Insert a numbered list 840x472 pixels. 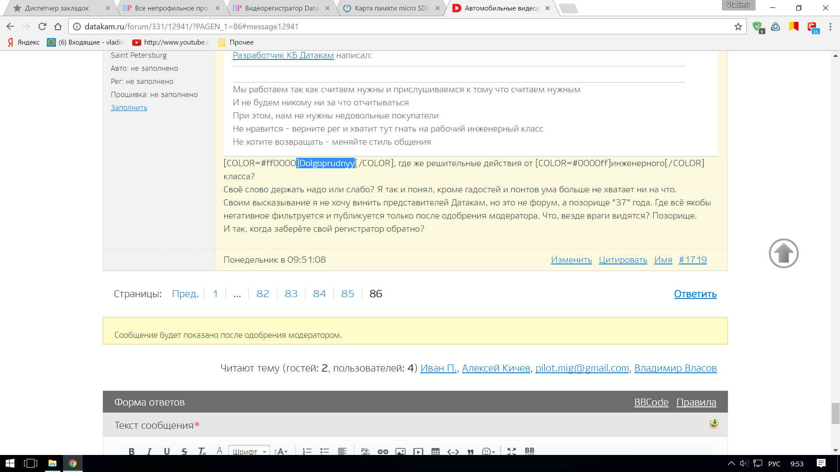click(x=307, y=451)
